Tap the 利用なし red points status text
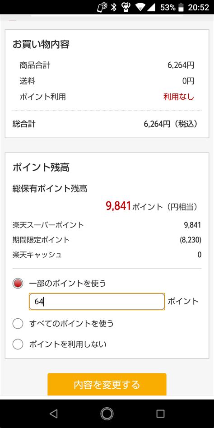Screen dimensions: 214x428 click(x=179, y=97)
